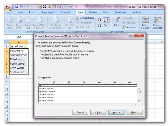
Task: Click the data preview vertical scrollbar
Action: click(x=139, y=94)
